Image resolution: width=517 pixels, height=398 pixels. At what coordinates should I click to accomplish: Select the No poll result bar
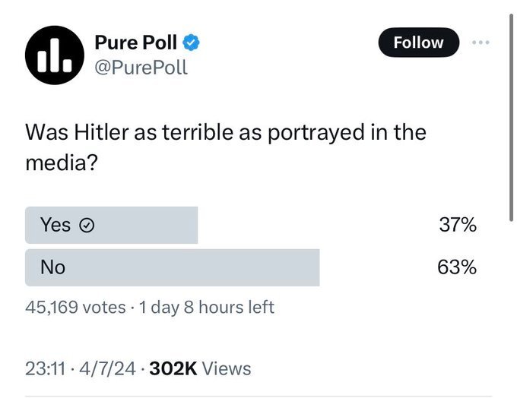pos(172,267)
